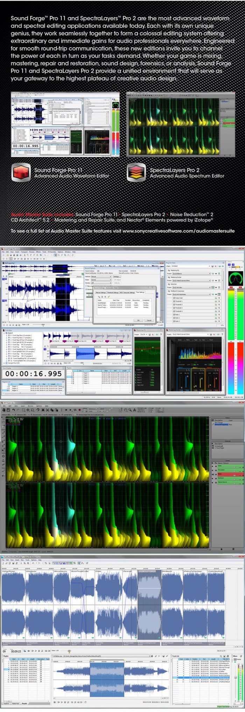Click the delete X icon in SpectraLayers toolbar

[x=43, y=410]
